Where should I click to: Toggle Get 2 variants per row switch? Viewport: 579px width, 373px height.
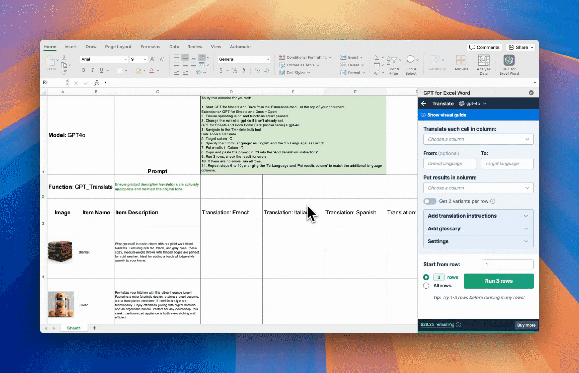[x=430, y=201]
